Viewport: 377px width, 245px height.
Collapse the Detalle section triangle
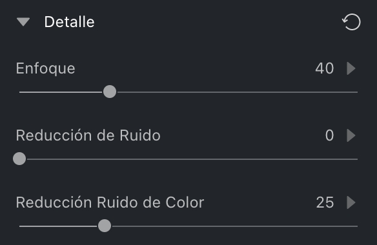[23, 22]
